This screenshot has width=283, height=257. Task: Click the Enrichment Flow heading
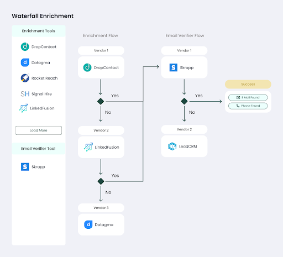[101, 35]
